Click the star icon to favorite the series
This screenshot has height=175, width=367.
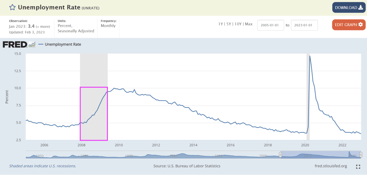[x=12, y=7]
